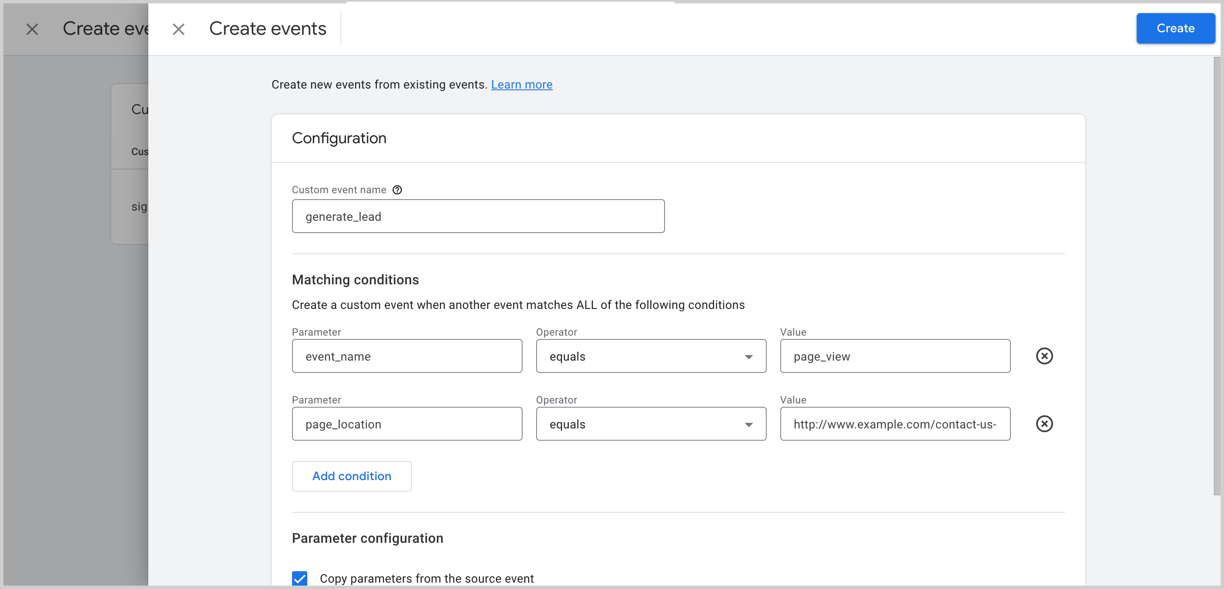The width and height of the screenshot is (1224, 589).
Task: Click the Custom event name input field
Action: coord(479,216)
